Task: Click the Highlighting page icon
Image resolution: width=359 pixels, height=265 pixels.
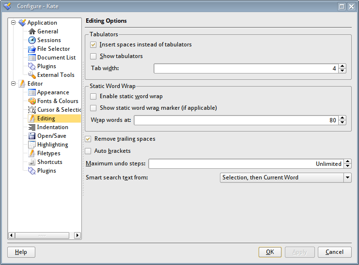Action: pos(32,145)
